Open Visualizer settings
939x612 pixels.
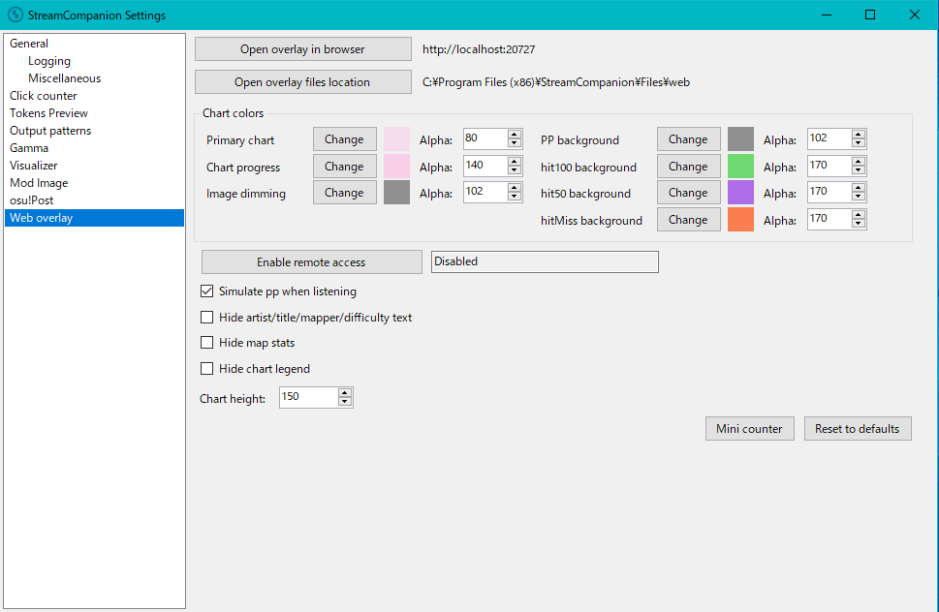34,166
